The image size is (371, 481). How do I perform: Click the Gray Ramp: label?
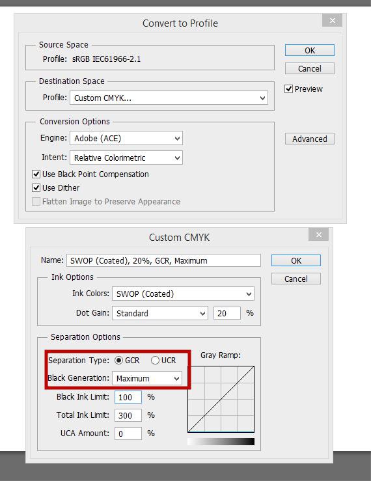pos(221,355)
